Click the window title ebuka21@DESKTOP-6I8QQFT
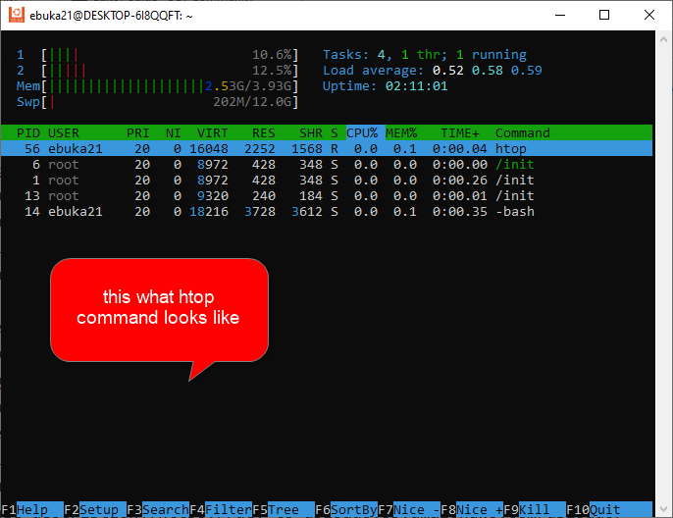 click(x=111, y=16)
